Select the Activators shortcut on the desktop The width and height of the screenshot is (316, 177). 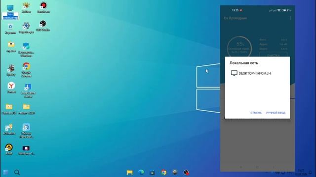pyautogui.click(x=9, y=129)
